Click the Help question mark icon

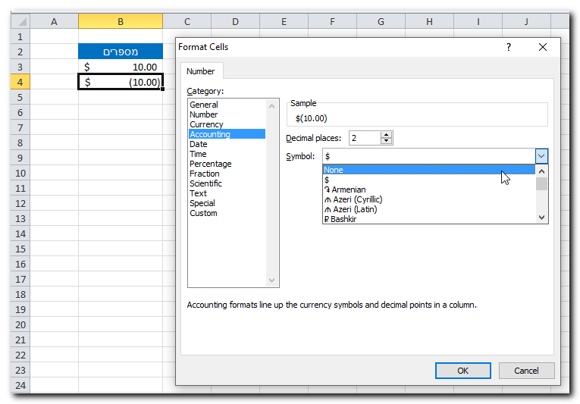509,47
